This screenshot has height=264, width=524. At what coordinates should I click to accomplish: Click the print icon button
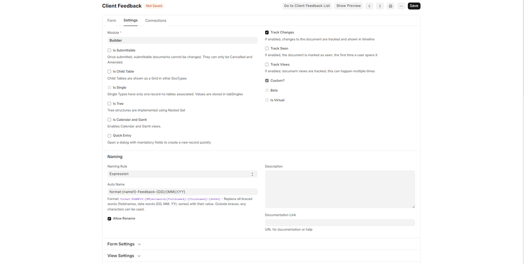click(390, 6)
